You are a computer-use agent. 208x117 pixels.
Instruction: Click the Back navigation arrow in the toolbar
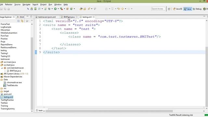pos(123,9)
